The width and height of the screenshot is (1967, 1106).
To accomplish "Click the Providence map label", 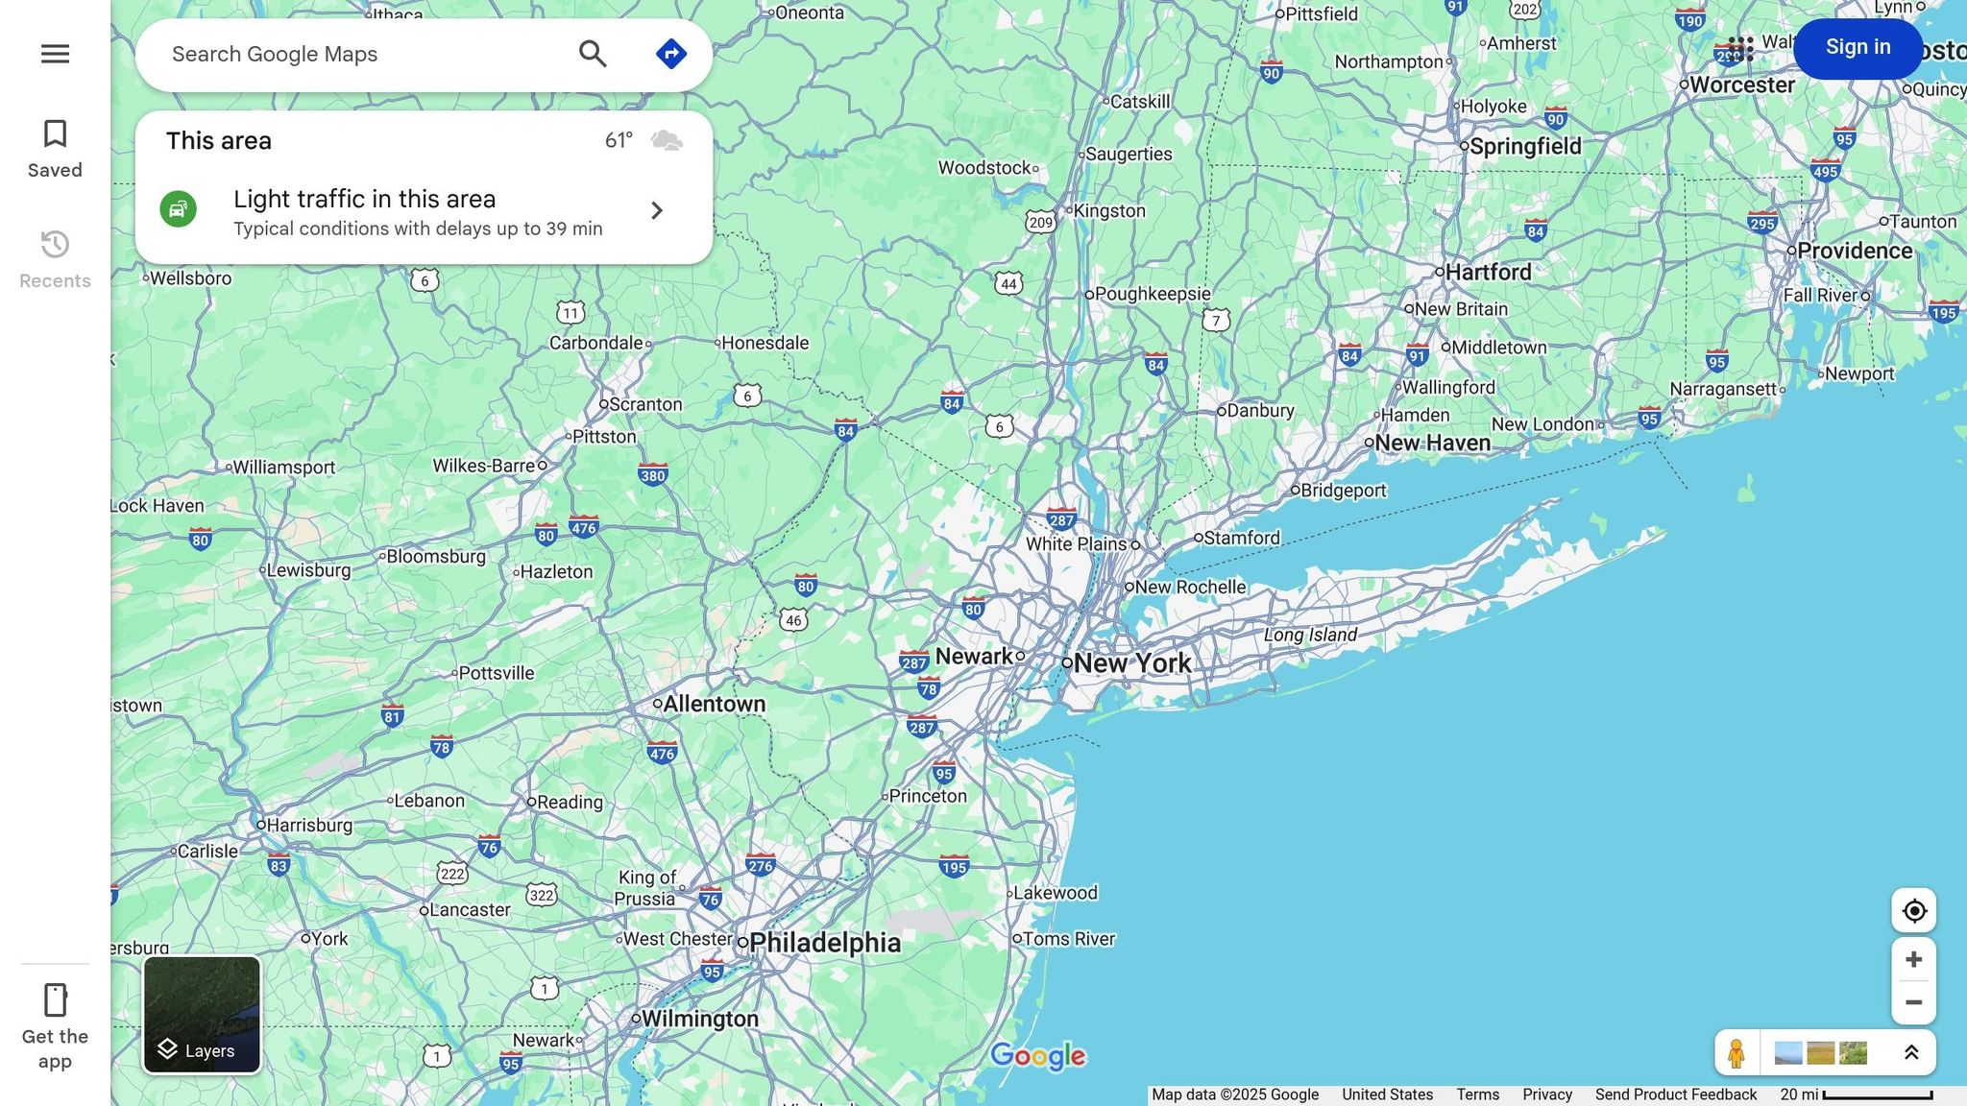I will tap(1855, 251).
